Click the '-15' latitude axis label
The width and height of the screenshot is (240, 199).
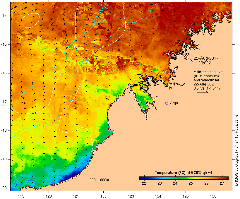coord(4,44)
